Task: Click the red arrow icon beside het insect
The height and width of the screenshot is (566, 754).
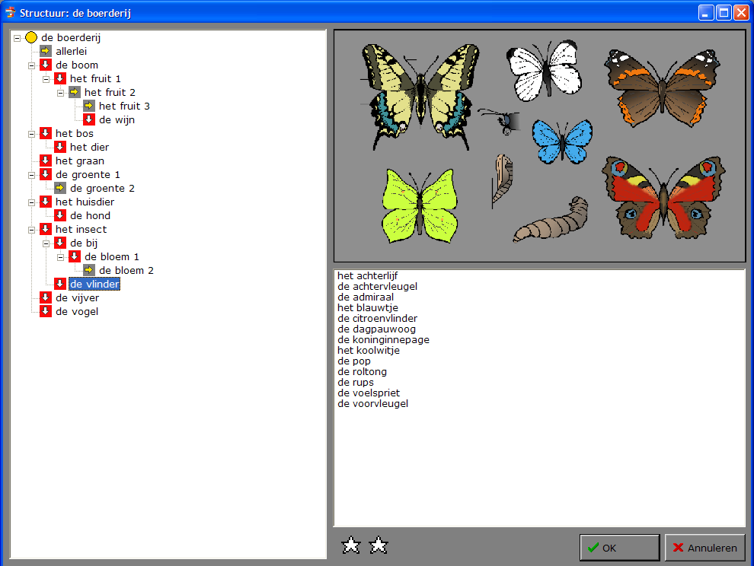Action: point(46,229)
